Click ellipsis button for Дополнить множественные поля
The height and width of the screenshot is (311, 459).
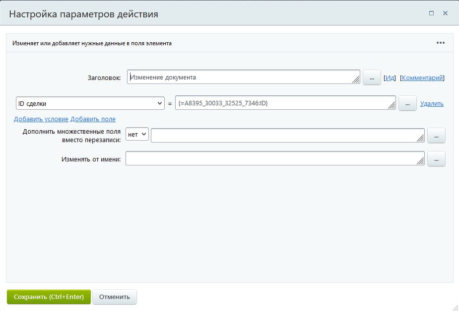pos(436,136)
